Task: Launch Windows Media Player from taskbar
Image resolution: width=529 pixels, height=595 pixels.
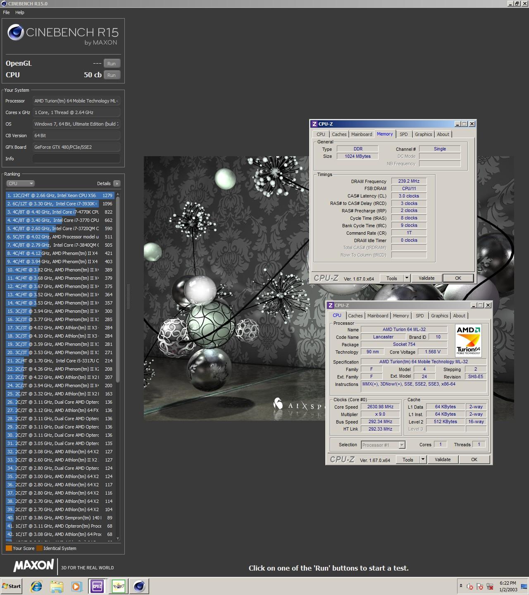Action: pos(76,586)
